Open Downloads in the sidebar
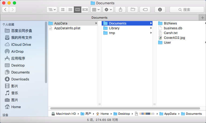 click(17, 79)
